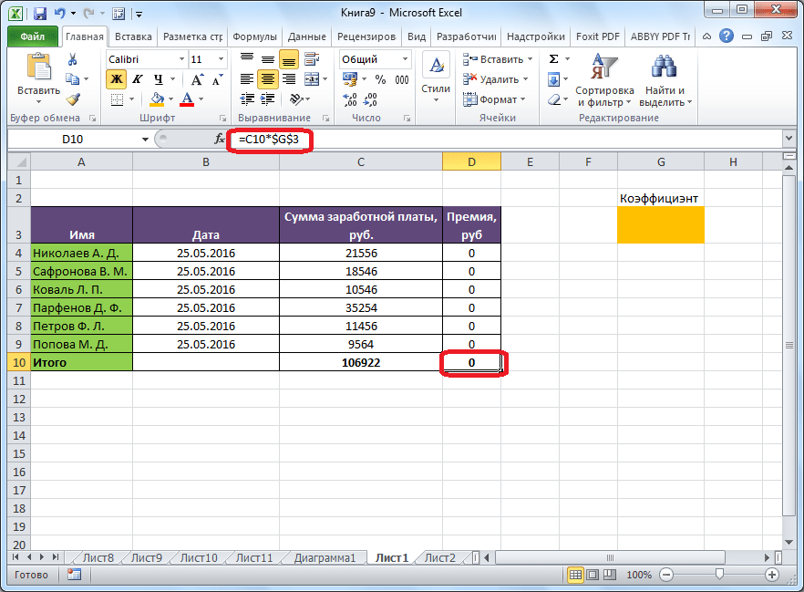Click the zoom slider handle
The height and width of the screenshot is (592, 804).
(x=720, y=576)
